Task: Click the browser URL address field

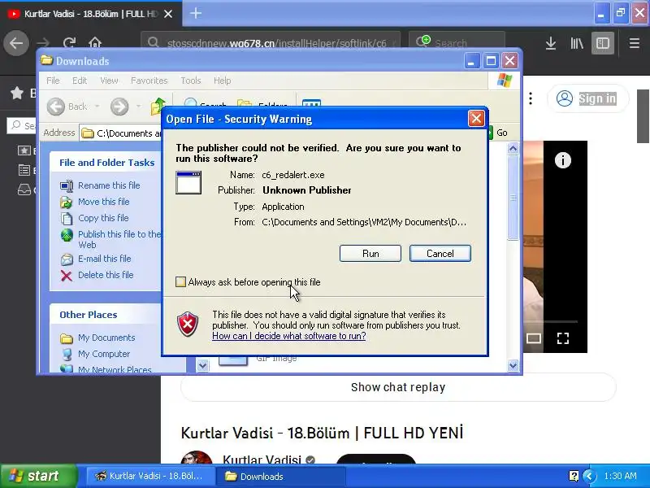Action: pyautogui.click(x=271, y=43)
